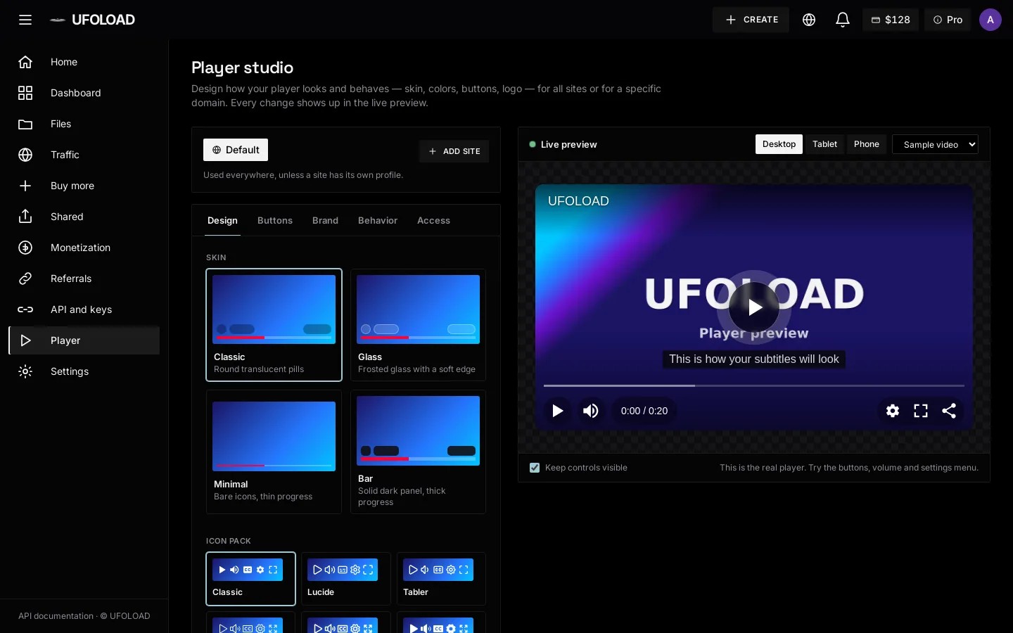1013x633 pixels.
Task: Click the 0:00 / 0:20 time display
Action: (x=644, y=411)
